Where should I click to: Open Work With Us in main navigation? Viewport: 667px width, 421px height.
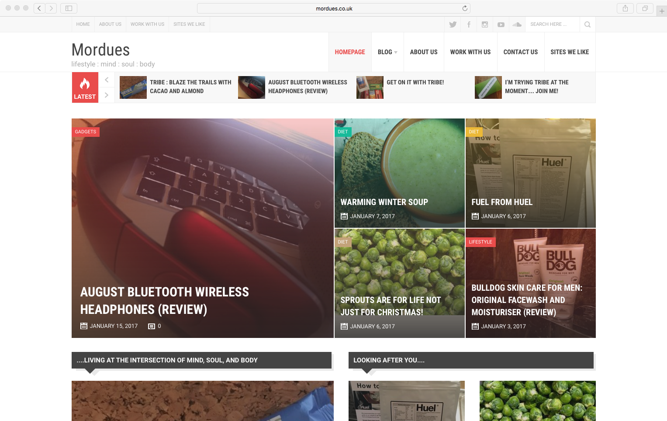[470, 52]
